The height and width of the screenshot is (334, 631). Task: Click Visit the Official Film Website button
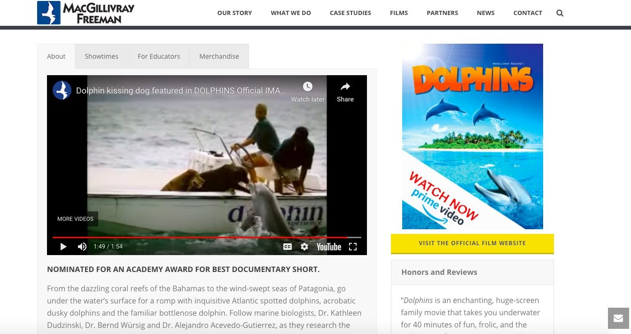[x=472, y=243]
